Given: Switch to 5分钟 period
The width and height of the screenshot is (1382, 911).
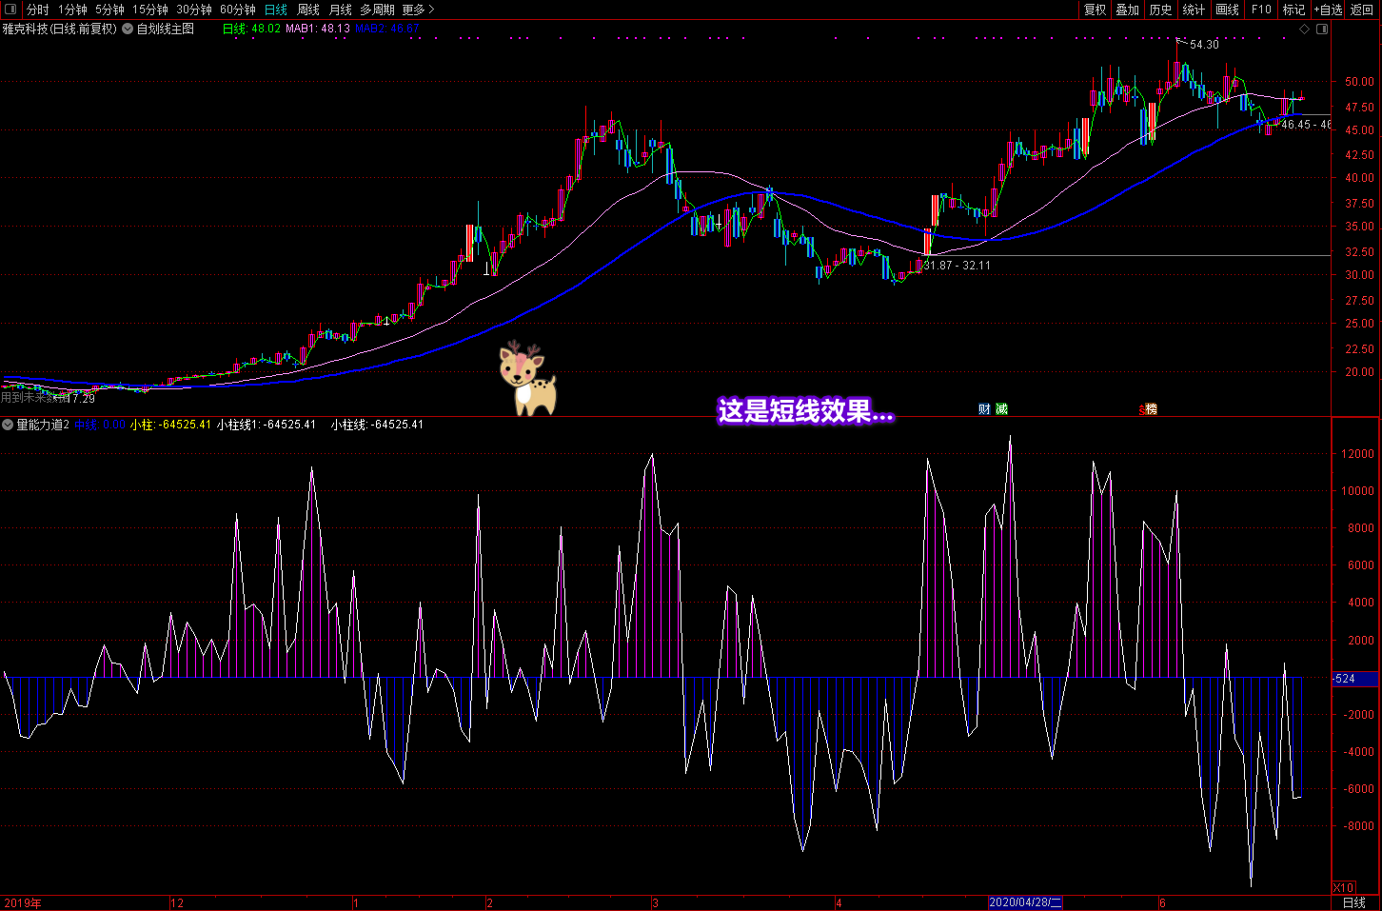Looking at the screenshot, I should pyautogui.click(x=109, y=10).
